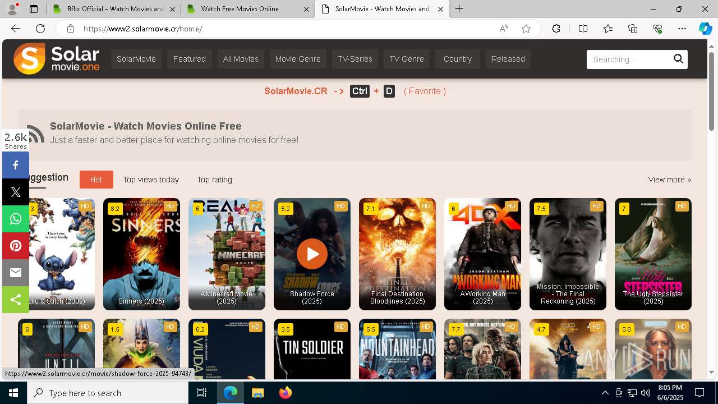Click the search magnifier icon
718x404 pixels.
point(678,59)
